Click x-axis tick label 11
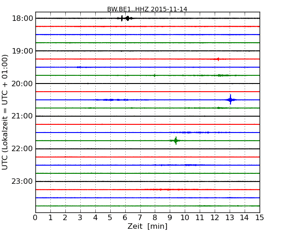The image size is (295, 236). point(200,218)
